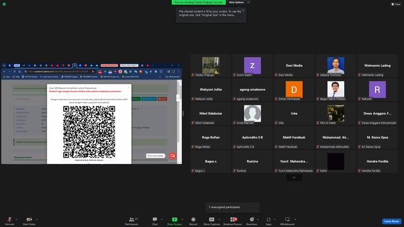Click the green encryption shield icon
Viewport: 404px width, 227px height.
click(4, 4)
